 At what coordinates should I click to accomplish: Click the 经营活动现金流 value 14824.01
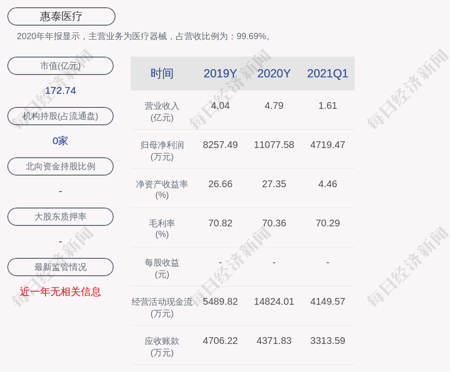point(274,301)
